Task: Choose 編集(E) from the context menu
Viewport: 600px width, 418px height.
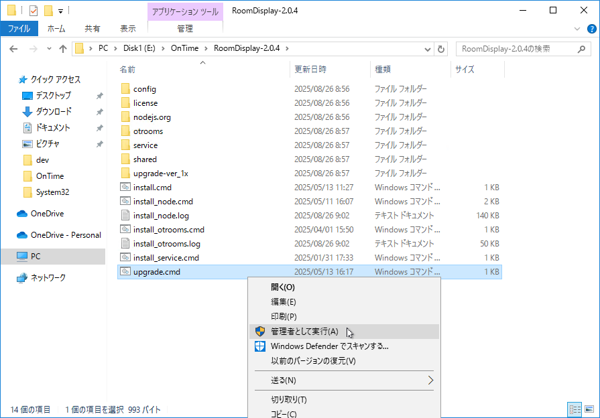Action: tap(344, 302)
